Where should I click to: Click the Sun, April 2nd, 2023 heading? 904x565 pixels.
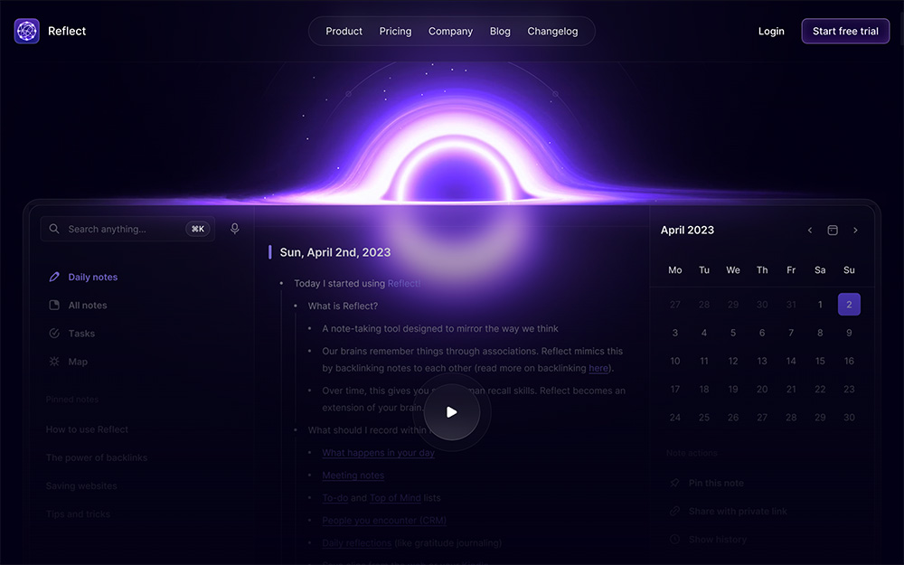click(335, 252)
